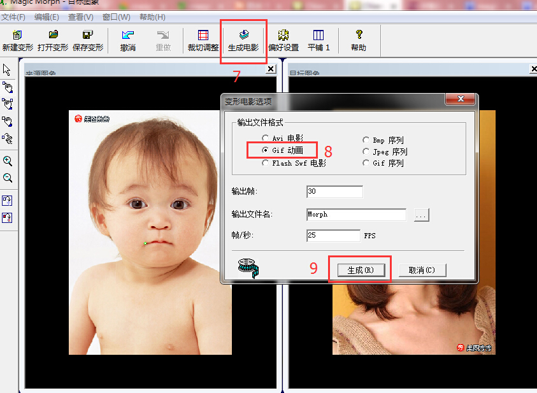Select the hand tool with two square points
537x393 pixels.
click(7, 104)
